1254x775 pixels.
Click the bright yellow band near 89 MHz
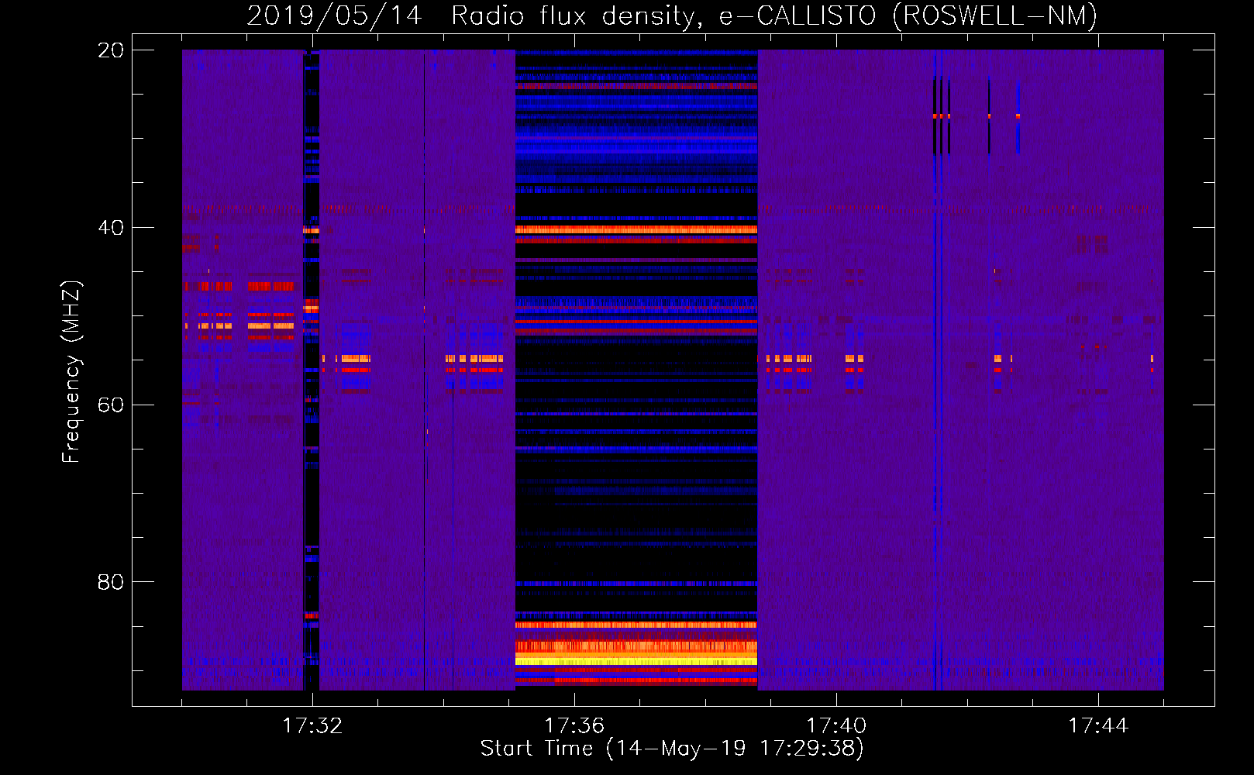click(636, 661)
